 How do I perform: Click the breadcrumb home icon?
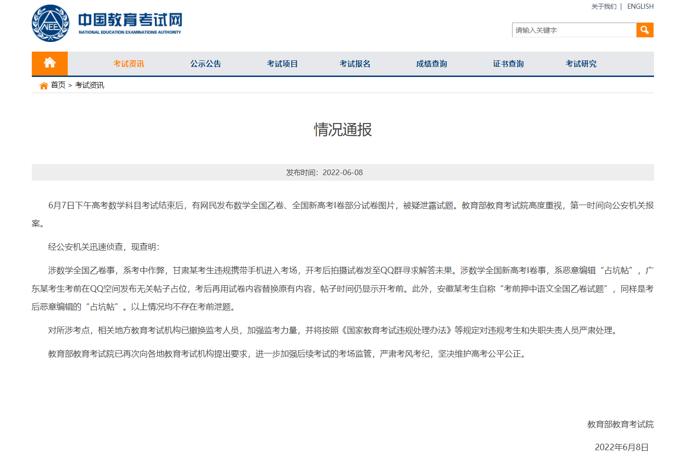(44, 85)
